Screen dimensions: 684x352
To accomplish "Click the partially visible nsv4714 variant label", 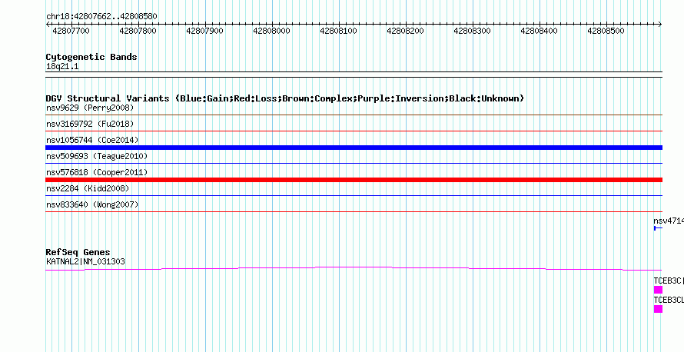I will pos(669,221).
